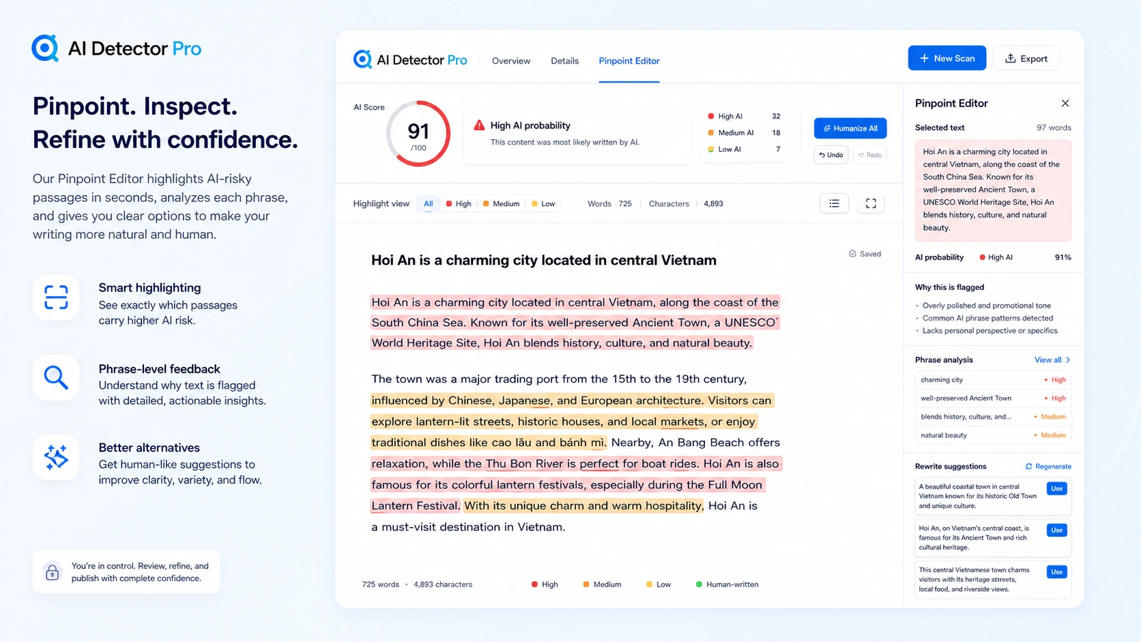Filter highlights by Medium
1141x642 pixels.
tap(502, 203)
